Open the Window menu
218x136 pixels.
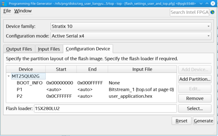click(23, 11)
